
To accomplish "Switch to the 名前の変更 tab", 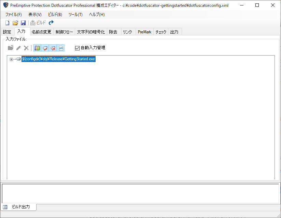I will coord(42,32).
